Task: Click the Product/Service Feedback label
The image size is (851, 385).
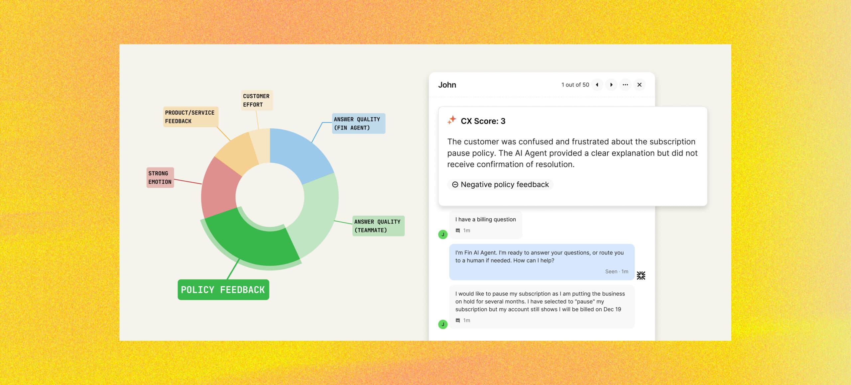Action: (190, 117)
